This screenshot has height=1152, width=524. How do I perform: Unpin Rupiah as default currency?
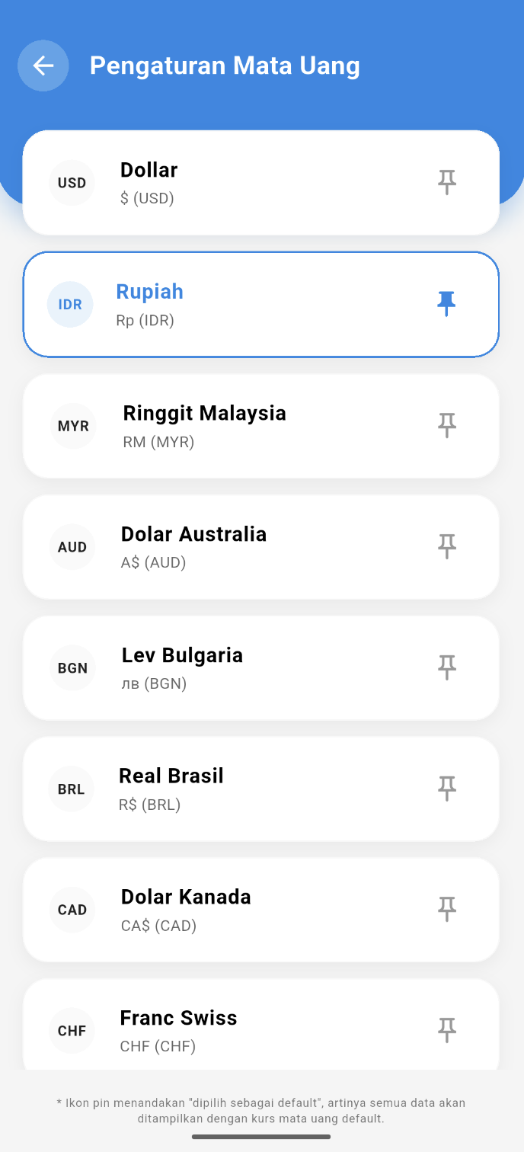[447, 303]
